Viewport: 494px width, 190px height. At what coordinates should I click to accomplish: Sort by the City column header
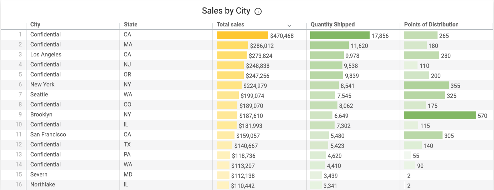point(35,25)
